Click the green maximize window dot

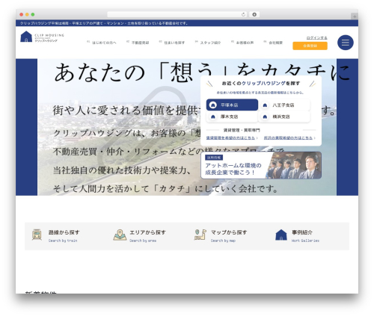coord(33,14)
